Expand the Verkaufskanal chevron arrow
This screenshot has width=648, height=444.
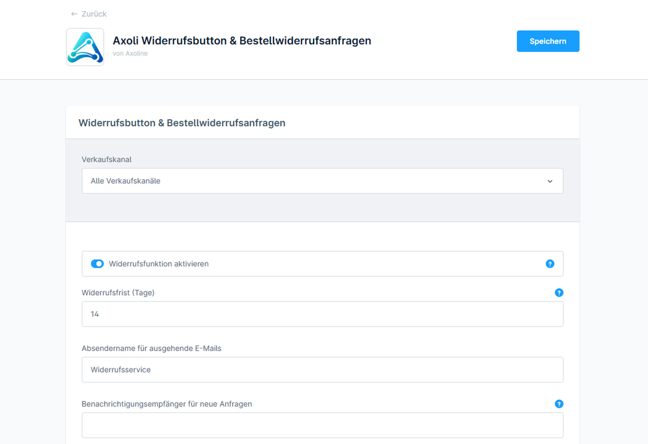coord(550,181)
